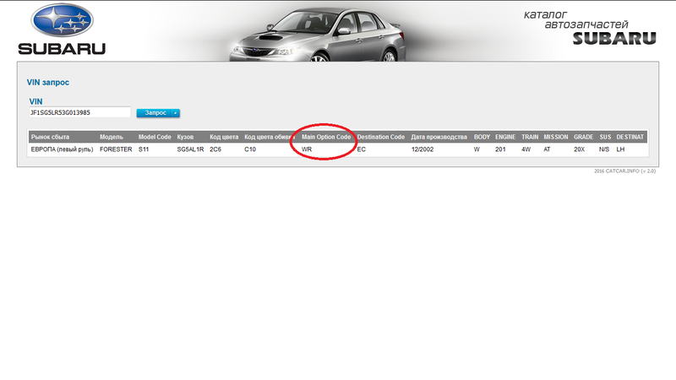
Task: Select the 'AT' mission value cell
Action: [547, 149]
